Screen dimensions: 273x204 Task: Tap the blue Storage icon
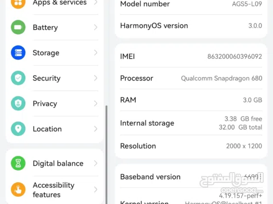(x=18, y=53)
